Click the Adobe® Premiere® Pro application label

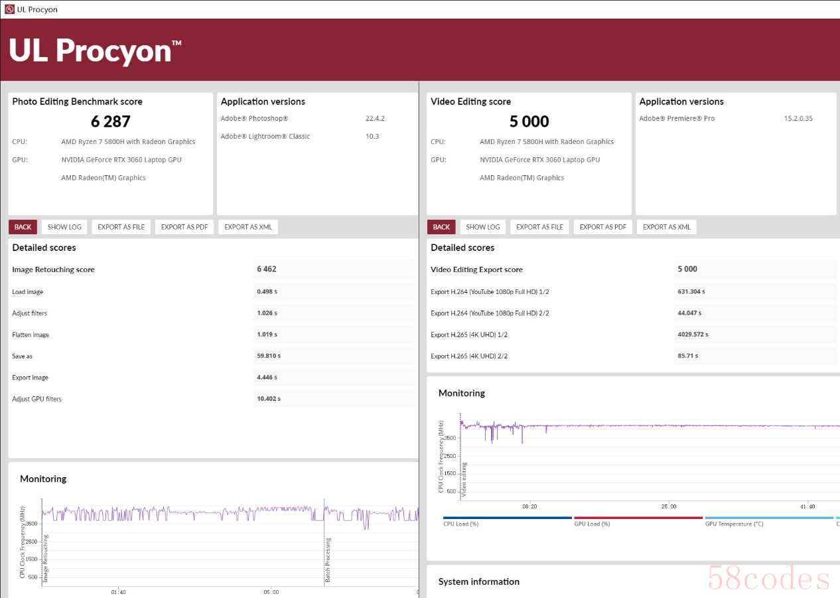point(677,119)
